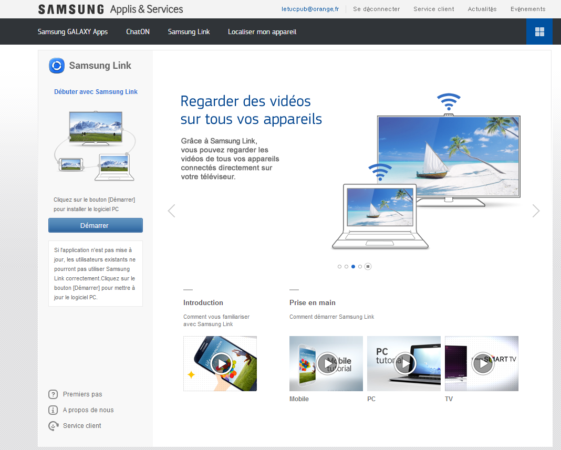
Task: Open ChatON menu item
Action: 138,32
